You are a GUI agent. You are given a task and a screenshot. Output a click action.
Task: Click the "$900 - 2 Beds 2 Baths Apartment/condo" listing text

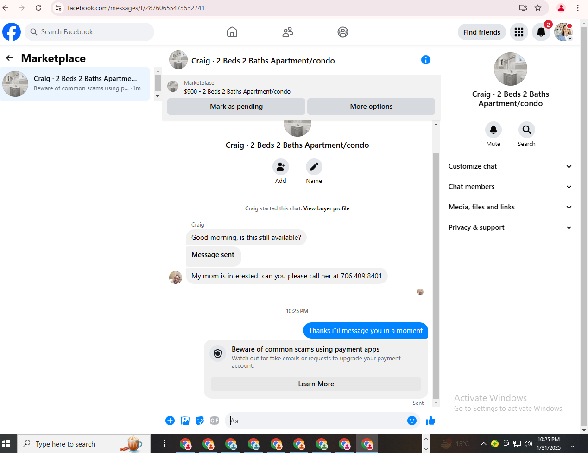pyautogui.click(x=237, y=91)
